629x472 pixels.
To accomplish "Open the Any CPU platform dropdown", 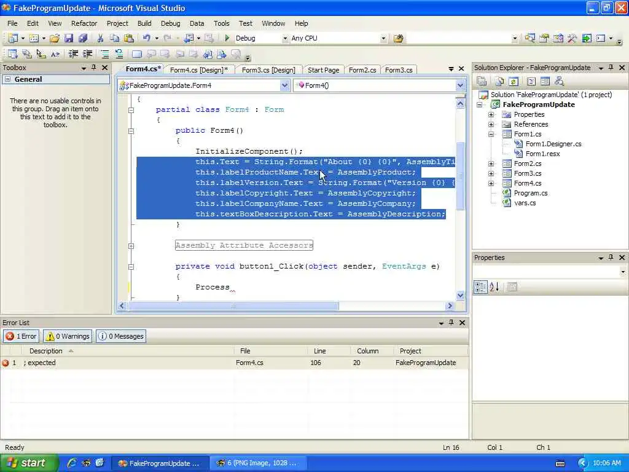I will [383, 39].
